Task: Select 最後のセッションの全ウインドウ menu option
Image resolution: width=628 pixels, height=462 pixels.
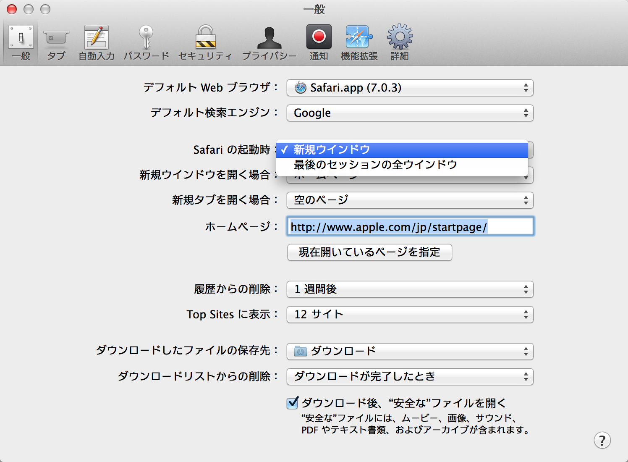Action: (x=402, y=165)
